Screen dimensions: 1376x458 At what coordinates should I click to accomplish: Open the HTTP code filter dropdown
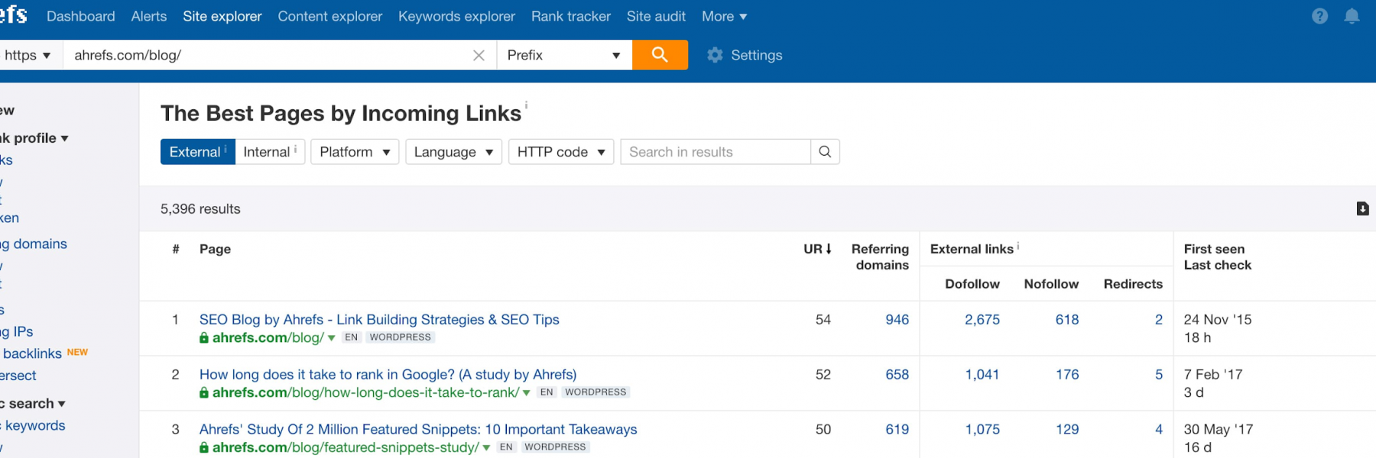561,152
